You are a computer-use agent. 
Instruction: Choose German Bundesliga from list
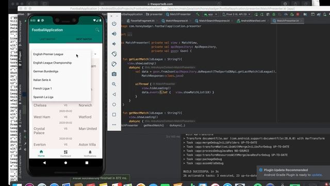61,71
